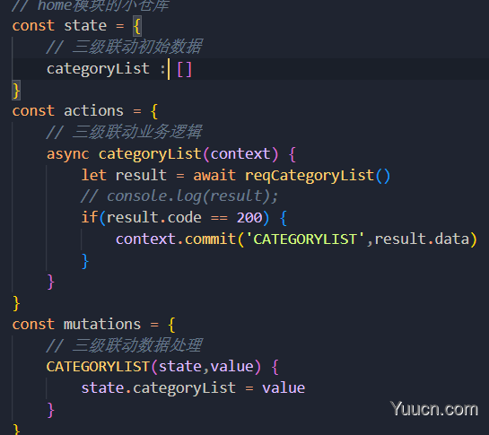Screen dimensions: 489x435
Task: Click the CATEGORYLIST mutation method name
Action: click(x=98, y=367)
